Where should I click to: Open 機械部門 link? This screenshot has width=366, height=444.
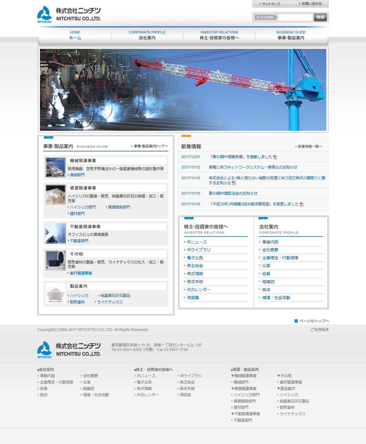click(77, 175)
